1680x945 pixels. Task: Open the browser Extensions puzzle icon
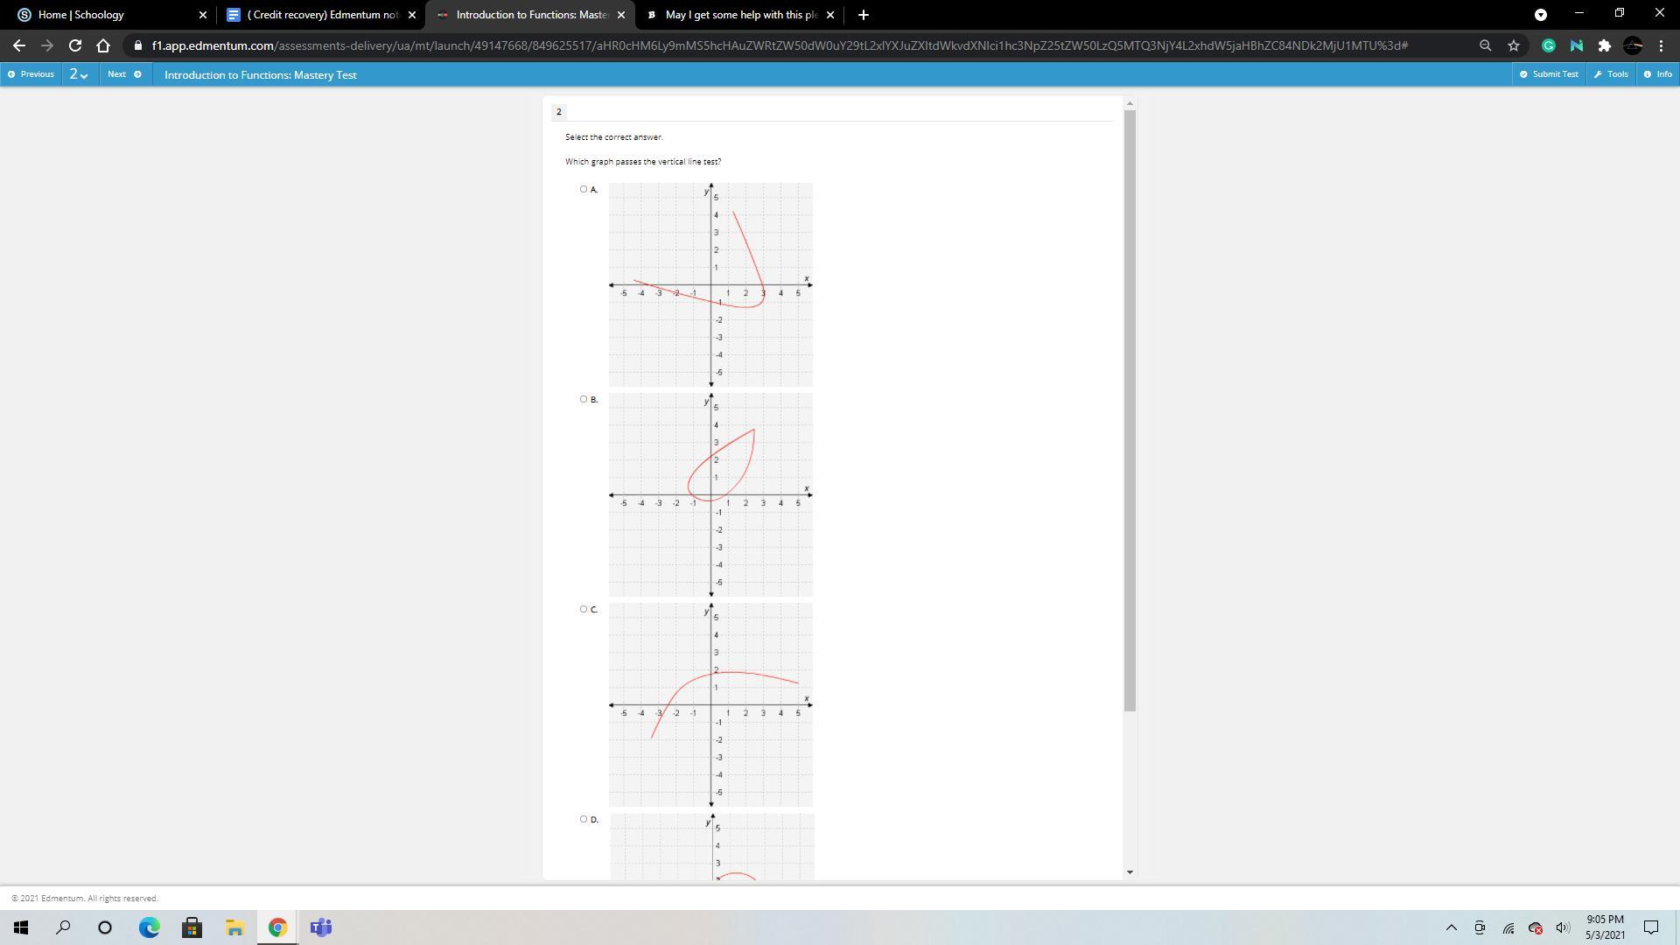pos(1604,45)
